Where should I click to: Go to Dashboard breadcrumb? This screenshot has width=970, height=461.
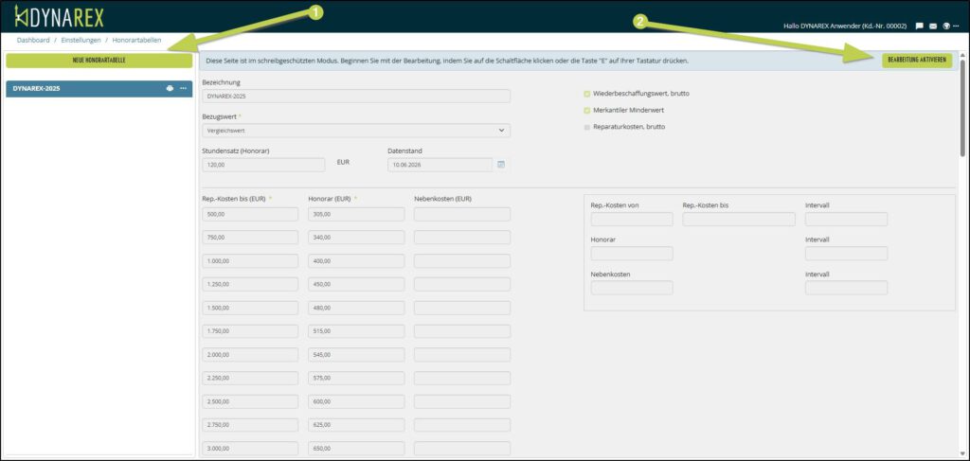(x=33, y=40)
